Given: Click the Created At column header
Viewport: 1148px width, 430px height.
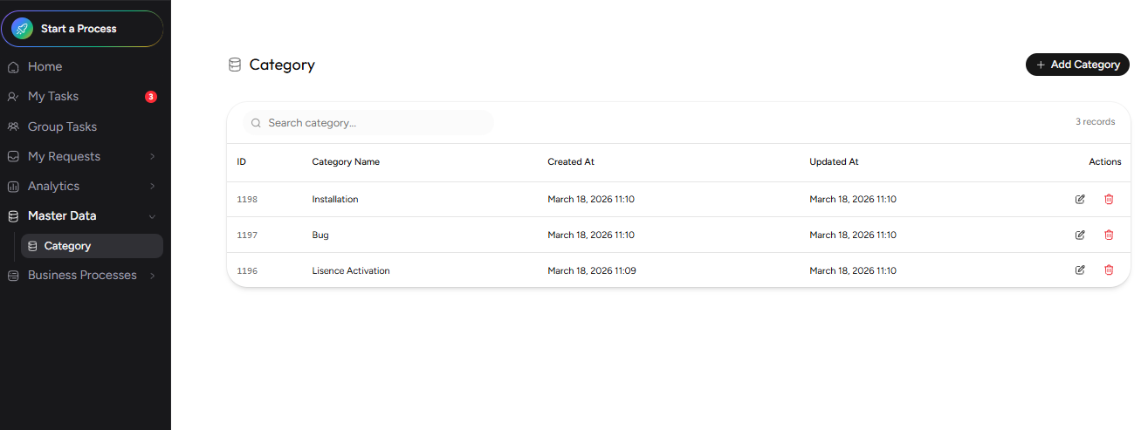Looking at the screenshot, I should point(571,162).
